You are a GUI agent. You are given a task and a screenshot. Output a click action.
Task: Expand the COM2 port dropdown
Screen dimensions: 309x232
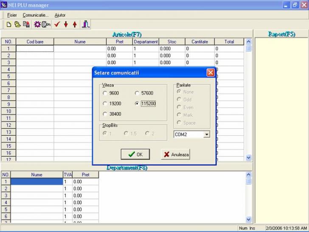coord(207,134)
